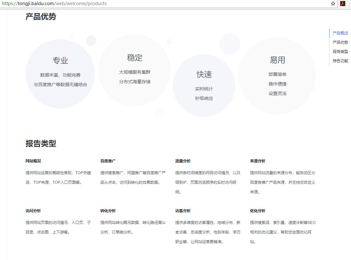Click the 百度推广 report title
This screenshot has height=260, width=351.
point(108,161)
